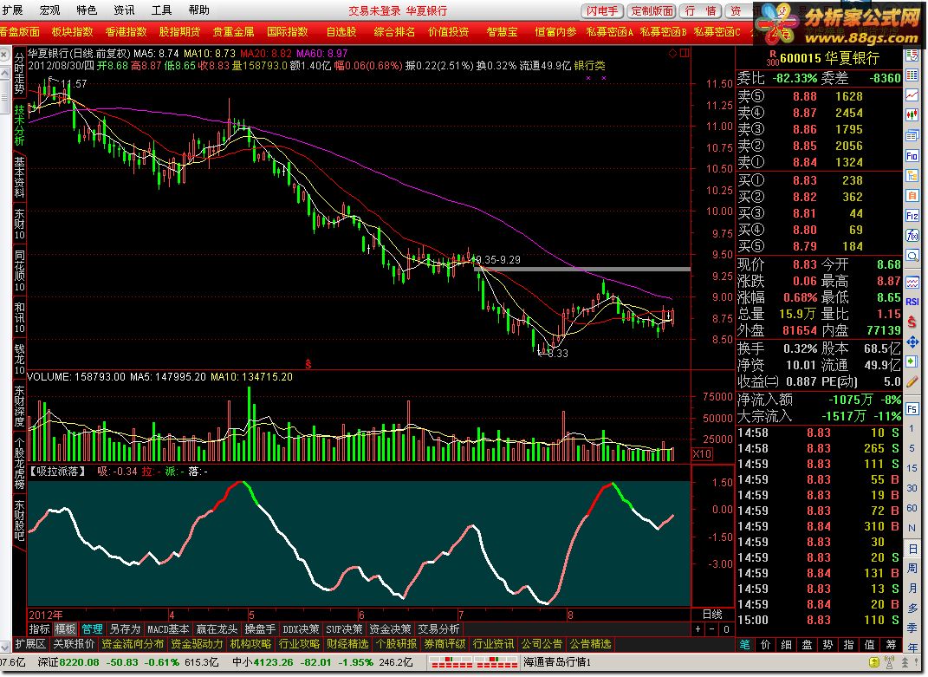Image resolution: width=928 pixels, height=677 pixels.
Task: Click the line trend chart icon
Action: point(912,94)
